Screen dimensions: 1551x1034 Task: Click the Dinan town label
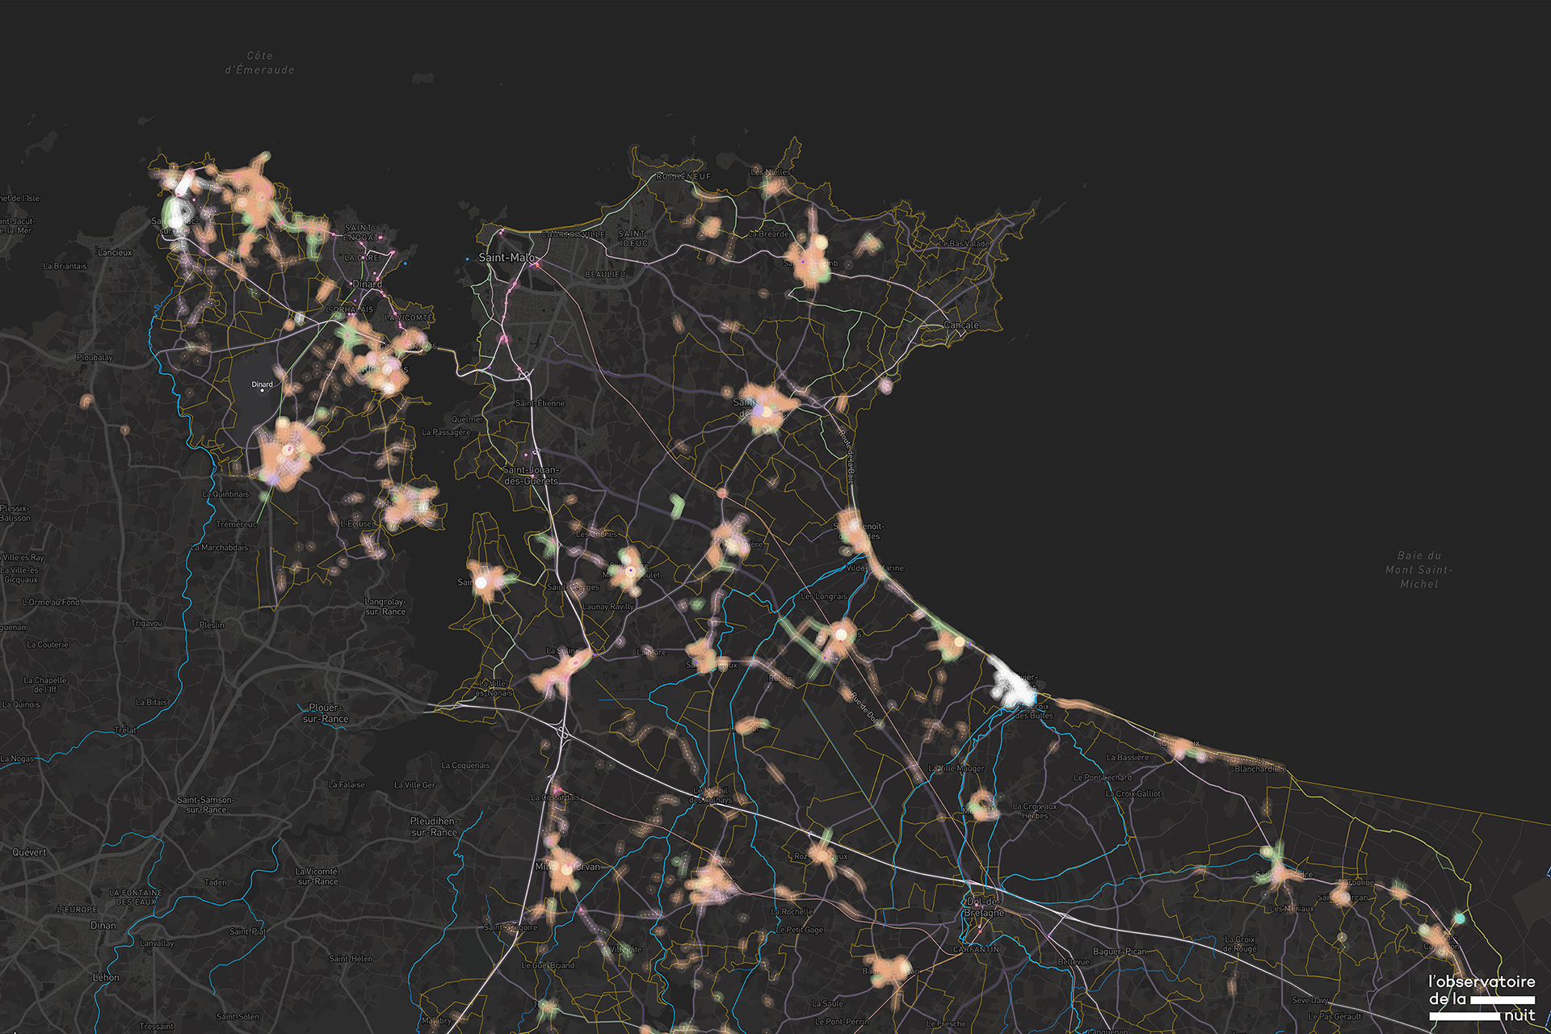[103, 926]
